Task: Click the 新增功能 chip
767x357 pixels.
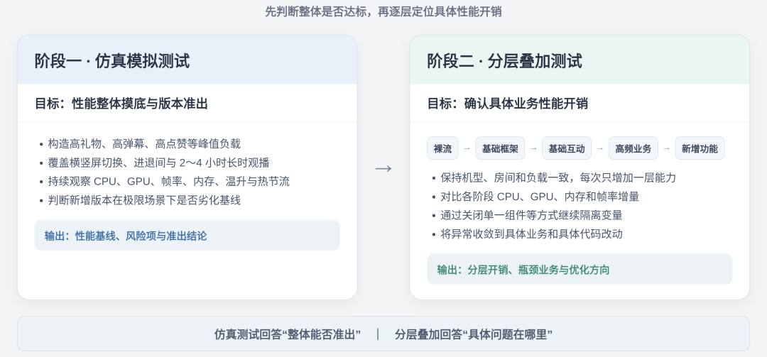Action: [x=700, y=148]
